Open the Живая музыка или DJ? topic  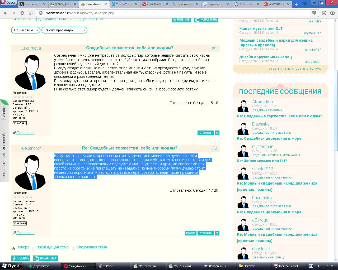pyautogui.click(x=261, y=28)
